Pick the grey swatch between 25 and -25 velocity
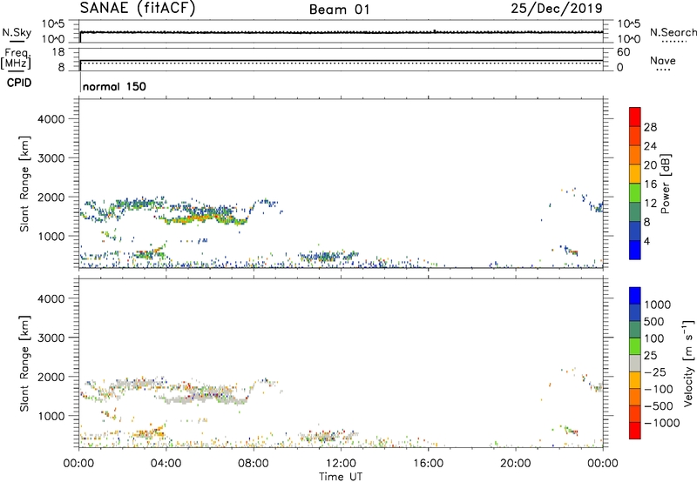 point(635,363)
